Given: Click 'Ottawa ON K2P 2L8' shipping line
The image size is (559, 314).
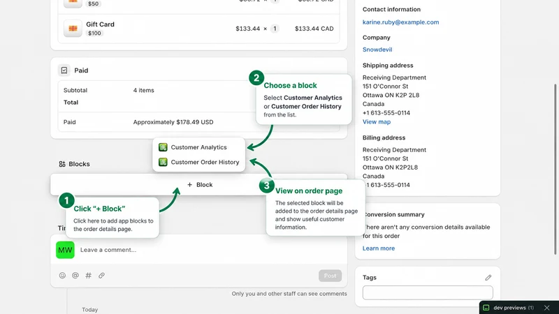Looking at the screenshot, I should point(391,95).
